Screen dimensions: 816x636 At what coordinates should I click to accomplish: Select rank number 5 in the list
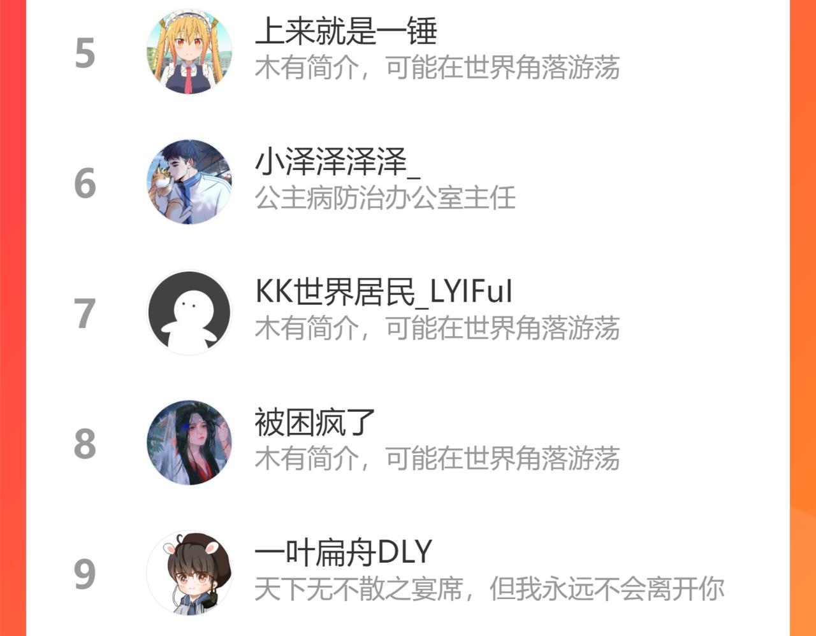pos(85,53)
